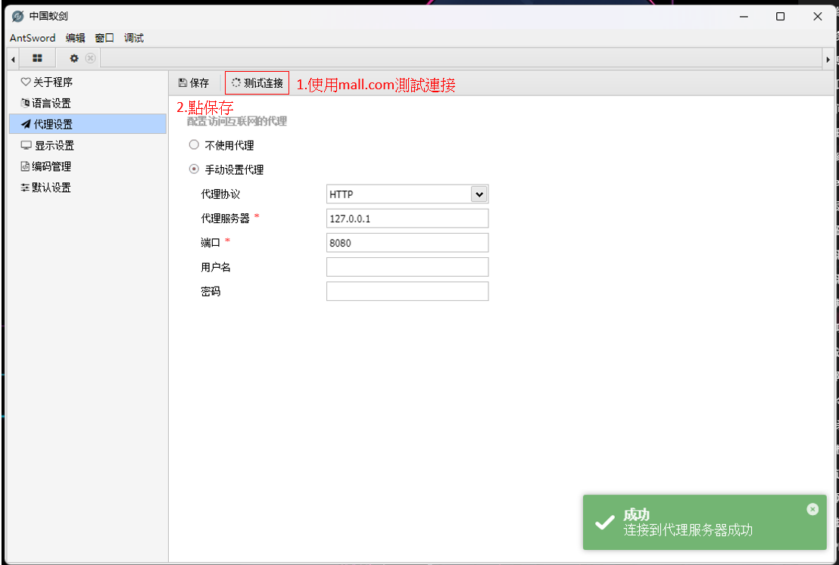Screen dimensions: 839x565
Task: Click the 保存 button
Action: [x=194, y=83]
